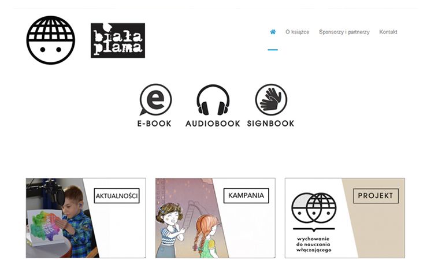Open the O książce menu item

[x=297, y=32]
